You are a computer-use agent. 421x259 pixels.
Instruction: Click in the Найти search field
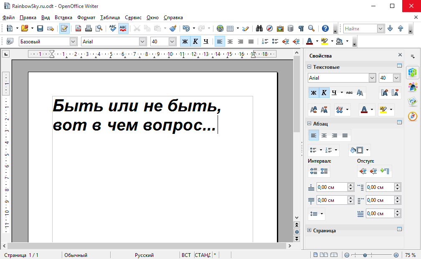coord(360,28)
